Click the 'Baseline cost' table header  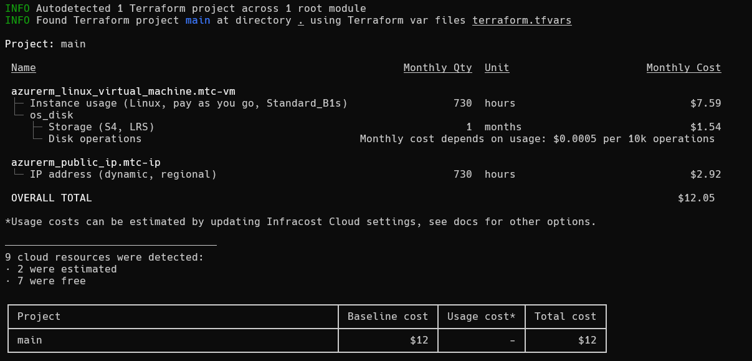388,317
